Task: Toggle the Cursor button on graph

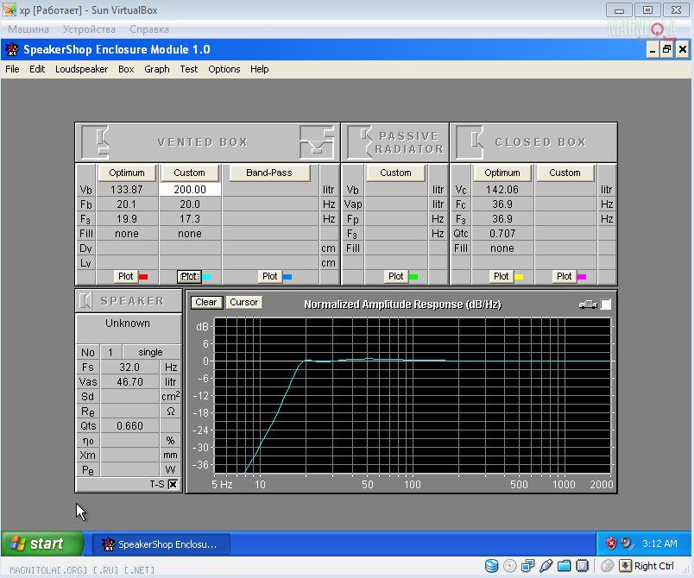Action: 243,302
